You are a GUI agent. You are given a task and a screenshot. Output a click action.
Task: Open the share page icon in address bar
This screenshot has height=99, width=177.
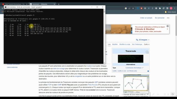click(x=129, y=8)
